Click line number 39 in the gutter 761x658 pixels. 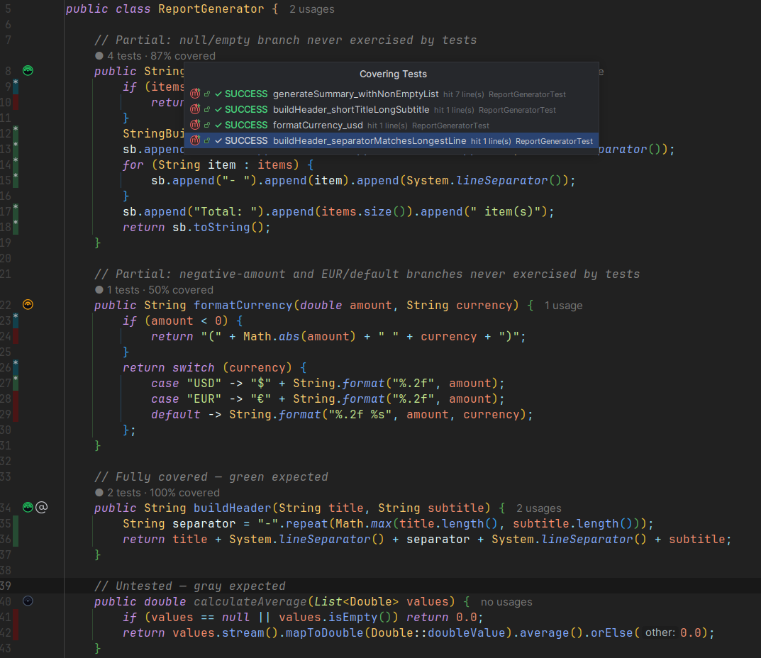(6, 586)
